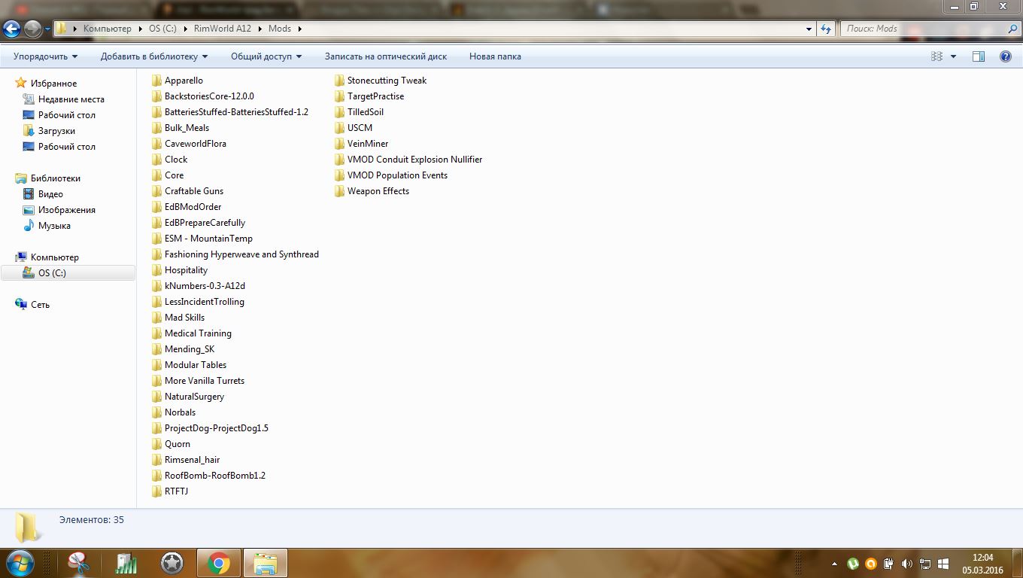The width and height of the screenshot is (1023, 578).
Task: Click the star badge taskbar icon
Action: click(172, 563)
